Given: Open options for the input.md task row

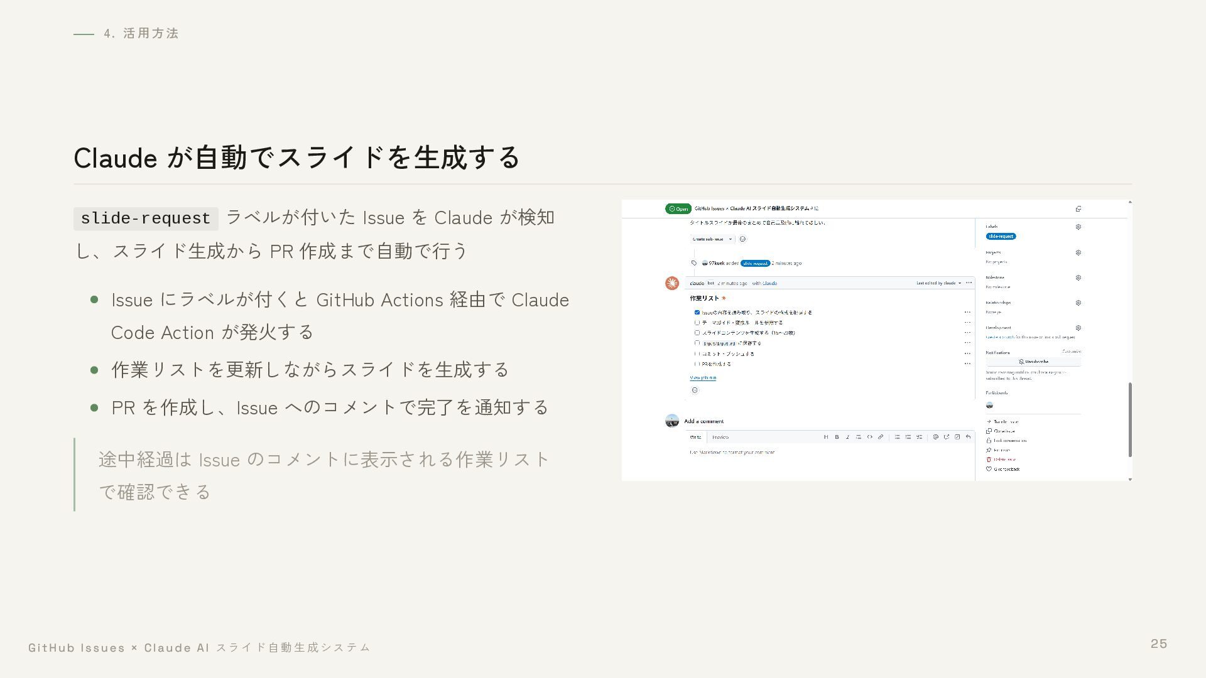Looking at the screenshot, I should tap(967, 343).
